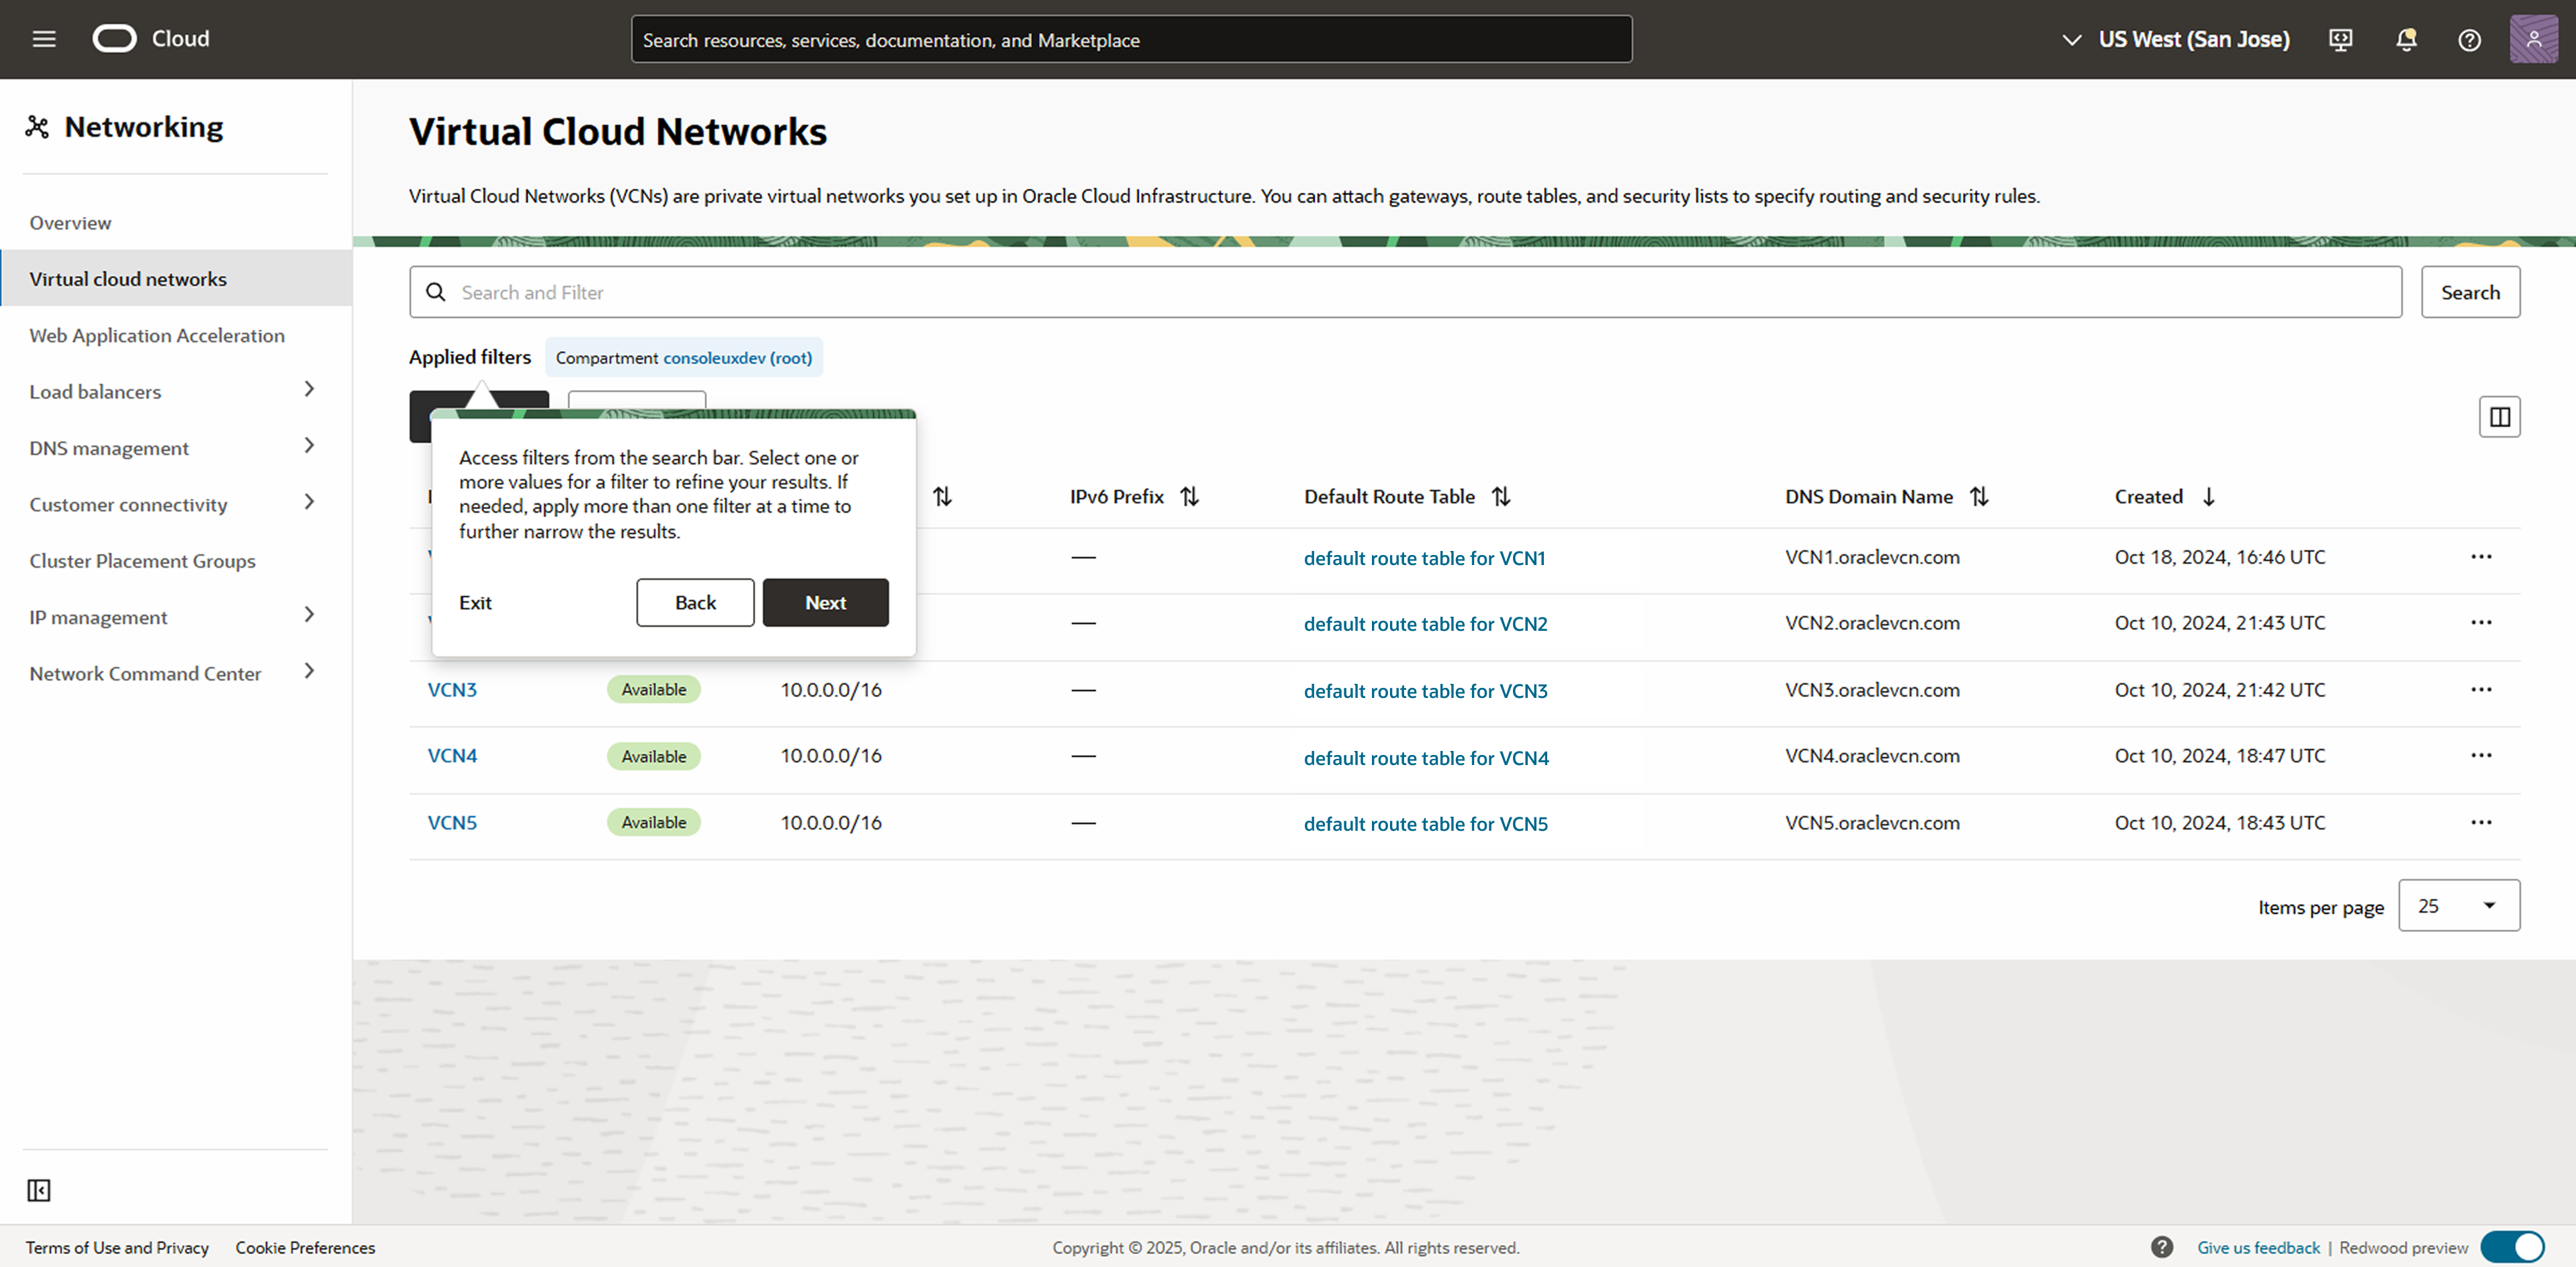Click the magnifier in Search and Filter field

coord(436,292)
